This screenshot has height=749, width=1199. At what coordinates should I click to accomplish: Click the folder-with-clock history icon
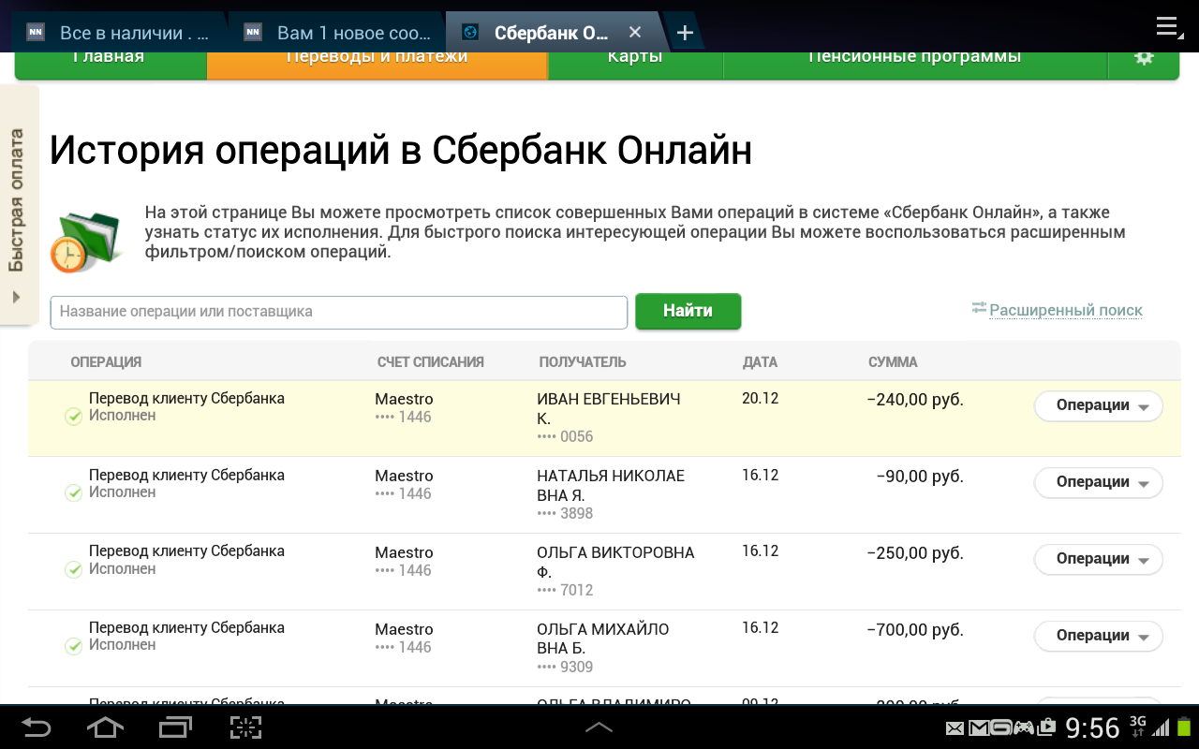pyautogui.click(x=85, y=242)
